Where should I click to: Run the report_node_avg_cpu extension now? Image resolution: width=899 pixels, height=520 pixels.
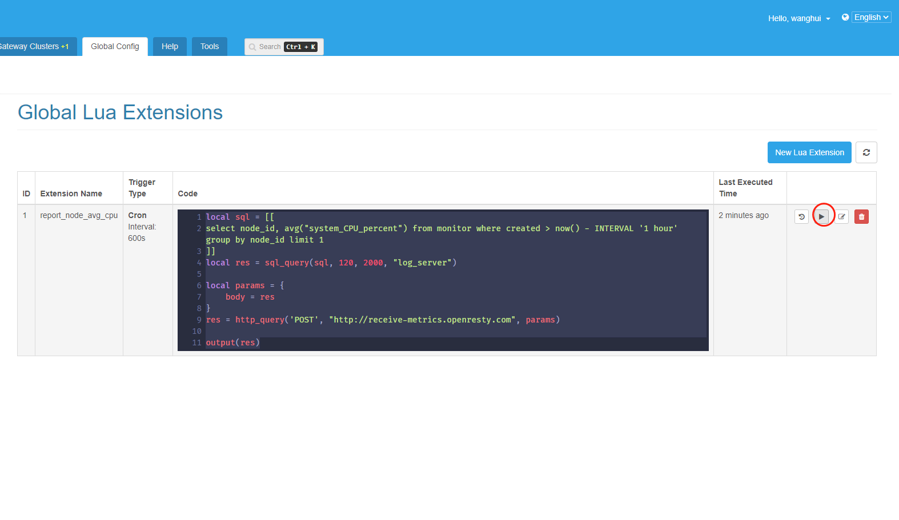821,217
